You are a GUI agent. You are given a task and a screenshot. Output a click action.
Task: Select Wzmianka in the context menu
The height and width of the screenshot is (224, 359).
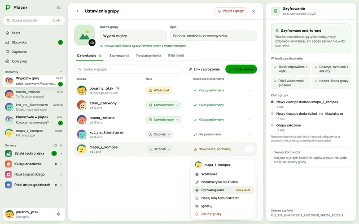coord(223,174)
